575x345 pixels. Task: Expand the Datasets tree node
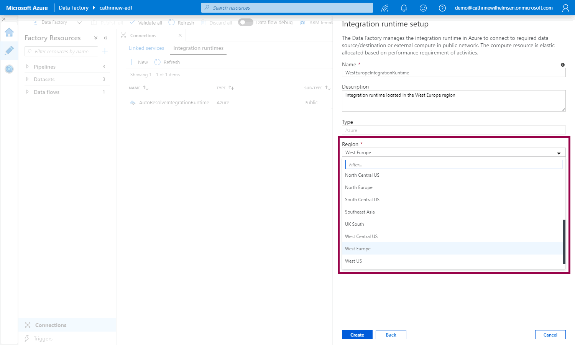click(x=27, y=79)
